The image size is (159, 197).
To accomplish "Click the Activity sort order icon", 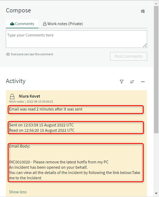I will click(x=132, y=82).
